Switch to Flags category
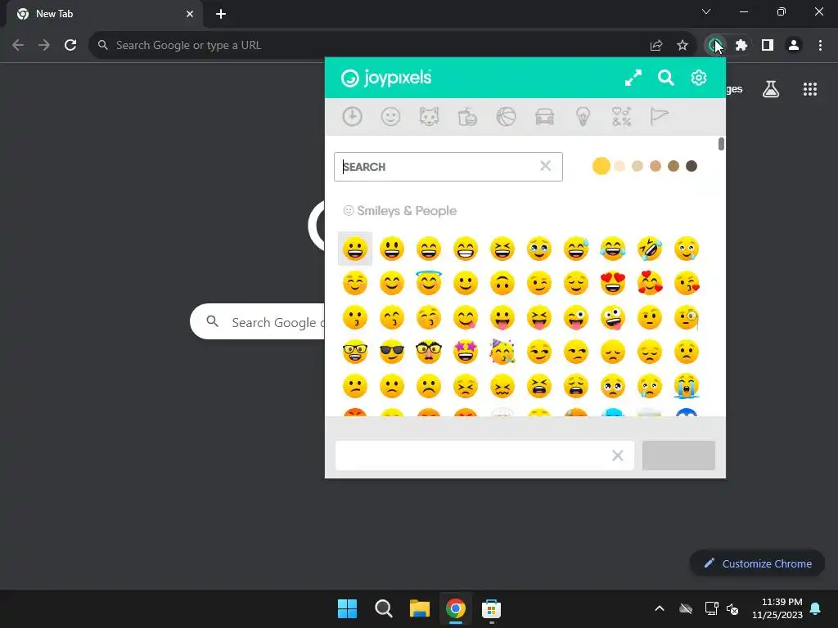 click(x=660, y=116)
